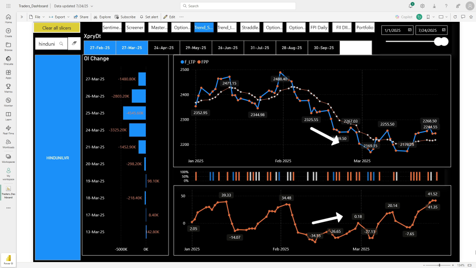
Task: Select Traders_Dashboard item in the sidebar
Action: [8, 193]
